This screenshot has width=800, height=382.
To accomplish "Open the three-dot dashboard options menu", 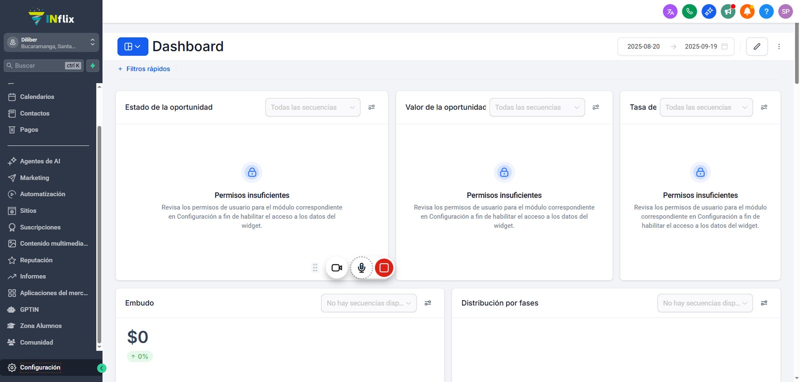I will (779, 46).
